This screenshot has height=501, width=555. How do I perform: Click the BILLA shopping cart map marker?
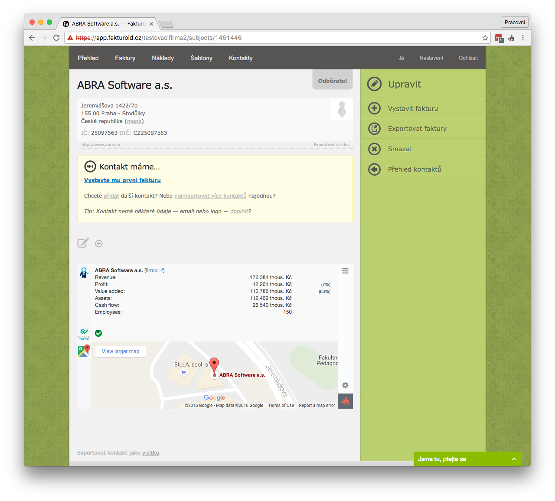(183, 373)
